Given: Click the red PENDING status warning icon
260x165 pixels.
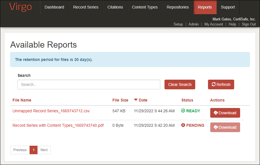Looking at the screenshot, I should click(x=183, y=125).
